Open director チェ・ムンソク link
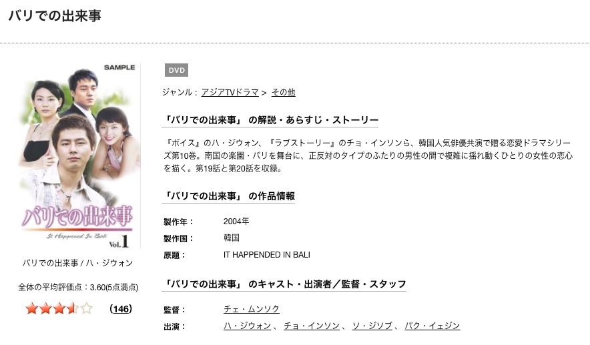The width and height of the screenshot is (590, 345). [252, 309]
